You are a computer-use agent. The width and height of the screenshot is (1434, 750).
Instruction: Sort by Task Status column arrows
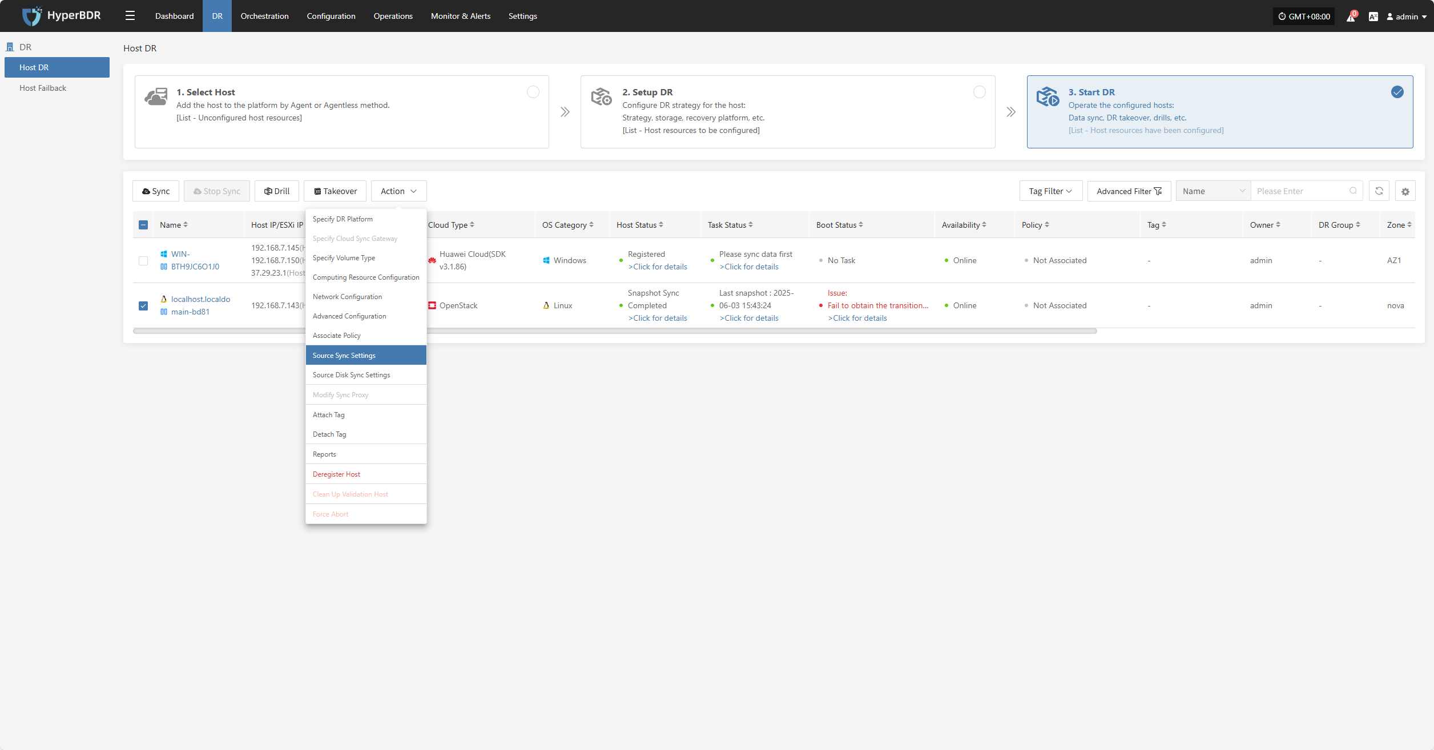pyautogui.click(x=751, y=225)
